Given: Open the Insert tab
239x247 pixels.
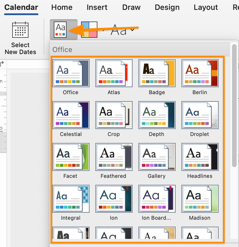Looking at the screenshot, I should (97, 7).
